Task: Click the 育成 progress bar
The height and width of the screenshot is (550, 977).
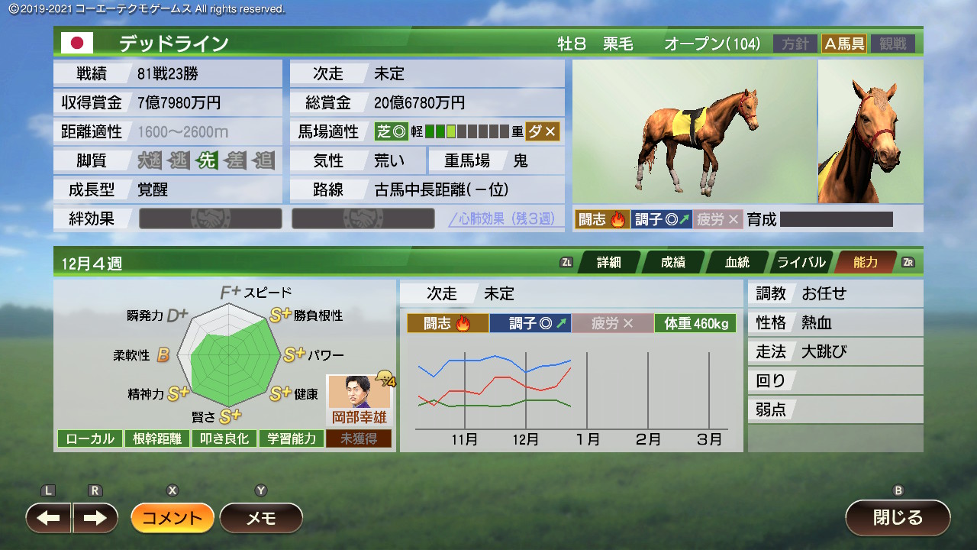Action: click(836, 220)
